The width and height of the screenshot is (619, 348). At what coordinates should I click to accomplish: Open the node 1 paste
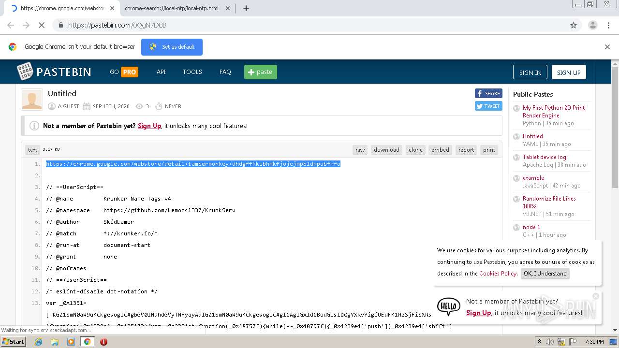pos(531,227)
